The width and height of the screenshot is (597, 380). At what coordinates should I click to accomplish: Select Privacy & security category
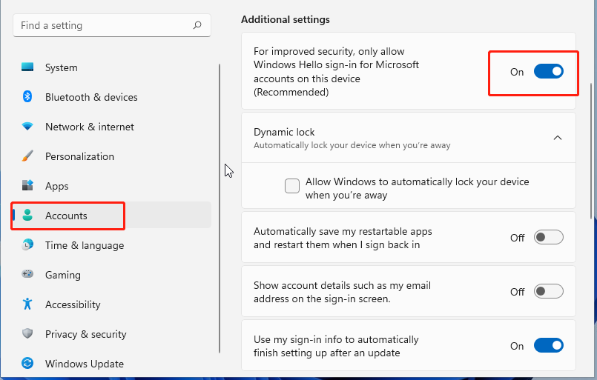click(112, 334)
